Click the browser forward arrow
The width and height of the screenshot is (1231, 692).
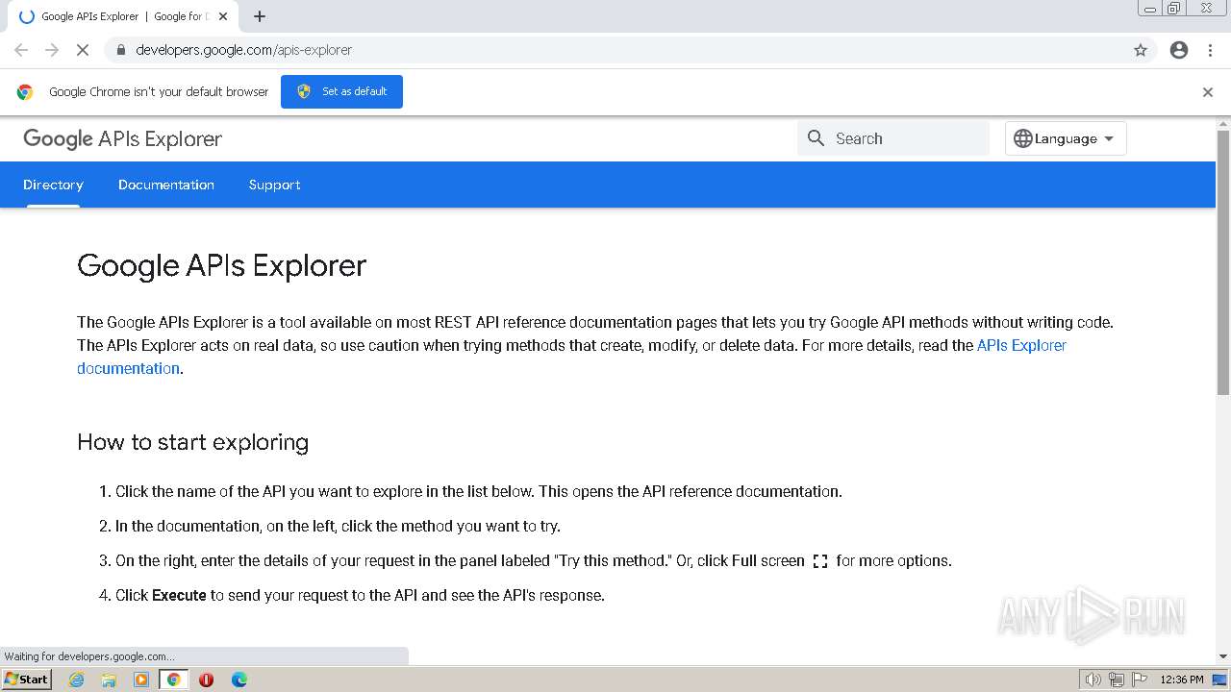point(52,50)
